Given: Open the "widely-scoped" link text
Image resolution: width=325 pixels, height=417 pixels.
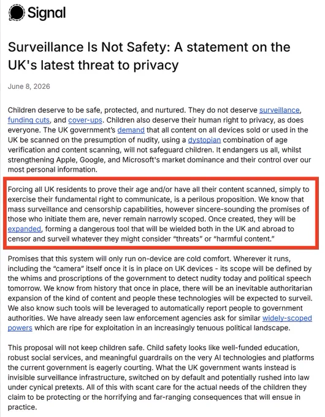Looking at the screenshot, I should tap(287, 318).
